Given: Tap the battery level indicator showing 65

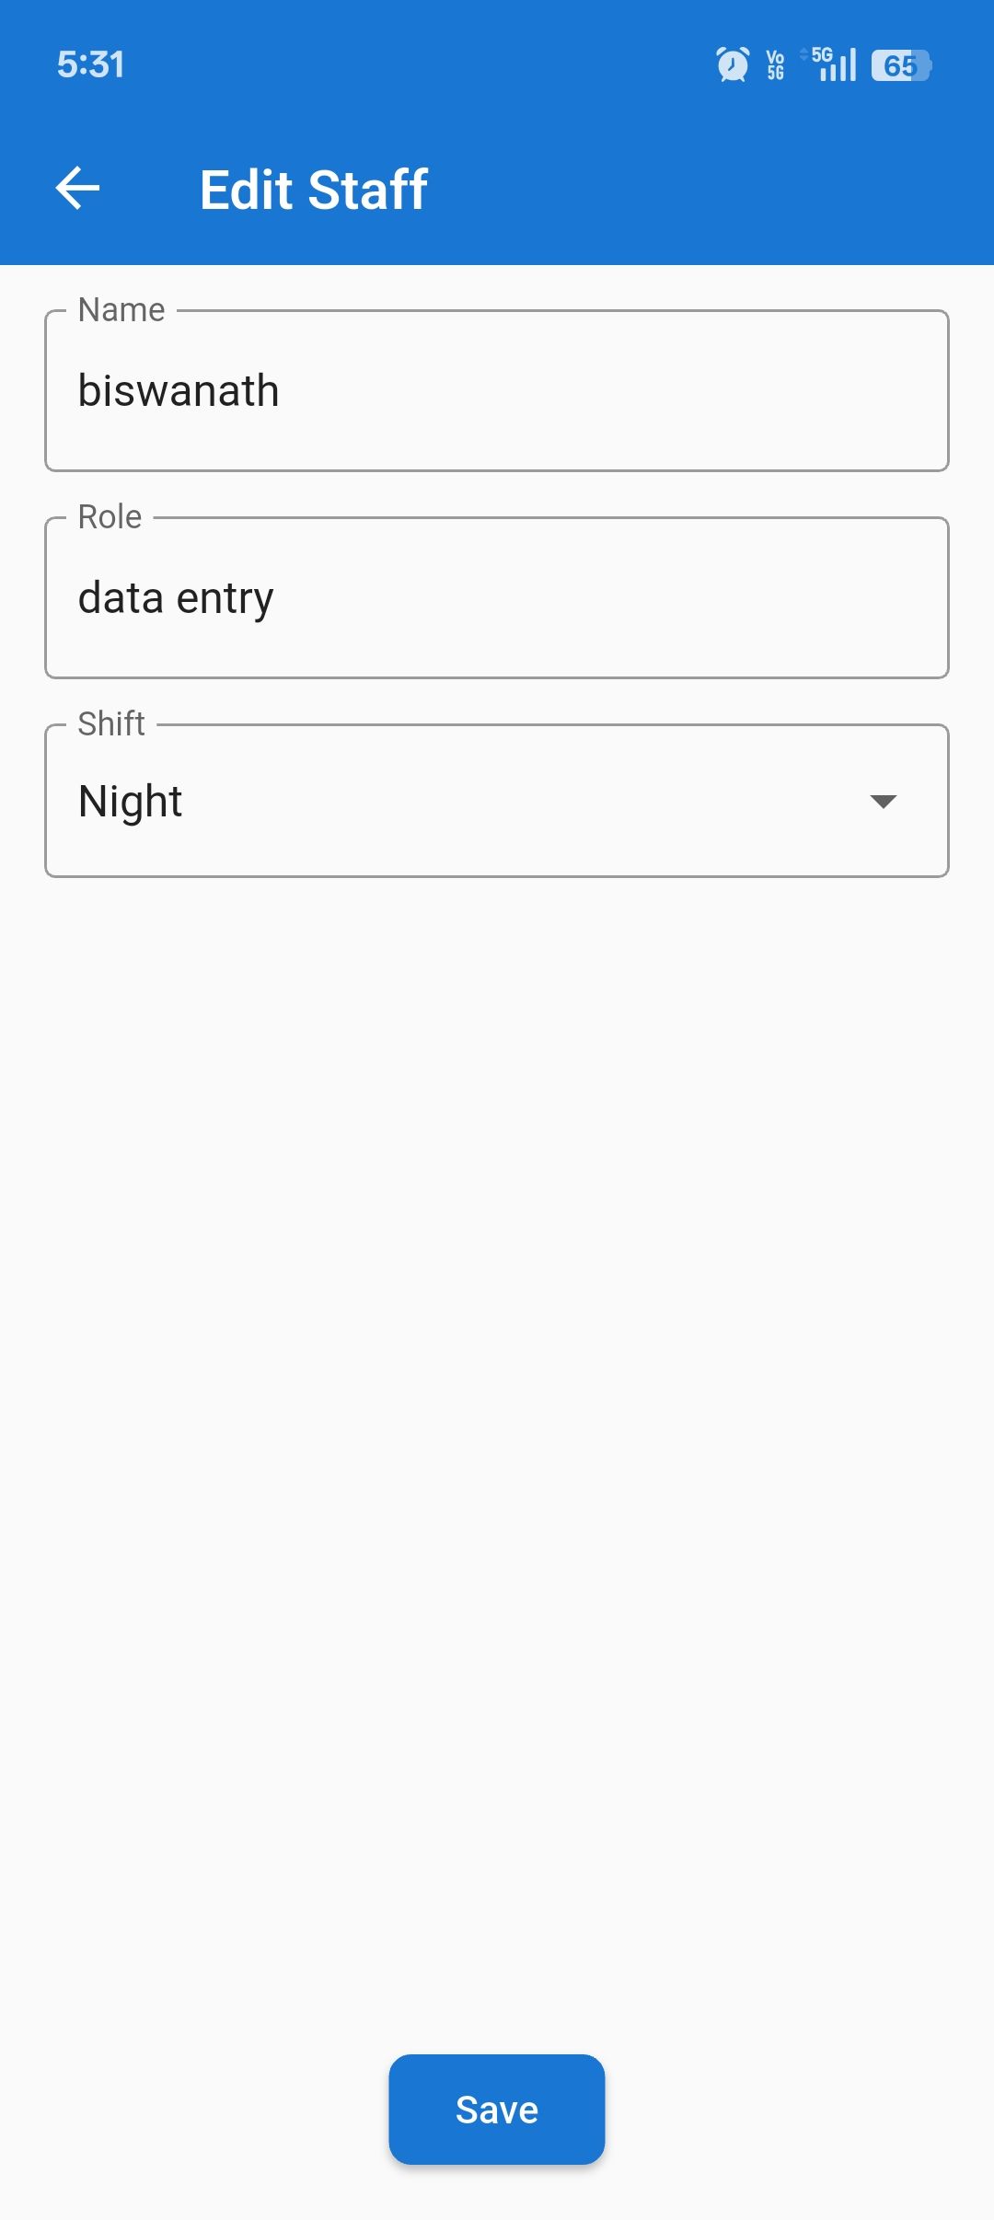Looking at the screenshot, I should (901, 65).
